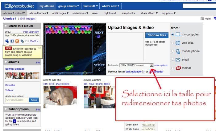Open edit images dropdown
The image size is (216, 131).
pyautogui.click(x=60, y=13)
